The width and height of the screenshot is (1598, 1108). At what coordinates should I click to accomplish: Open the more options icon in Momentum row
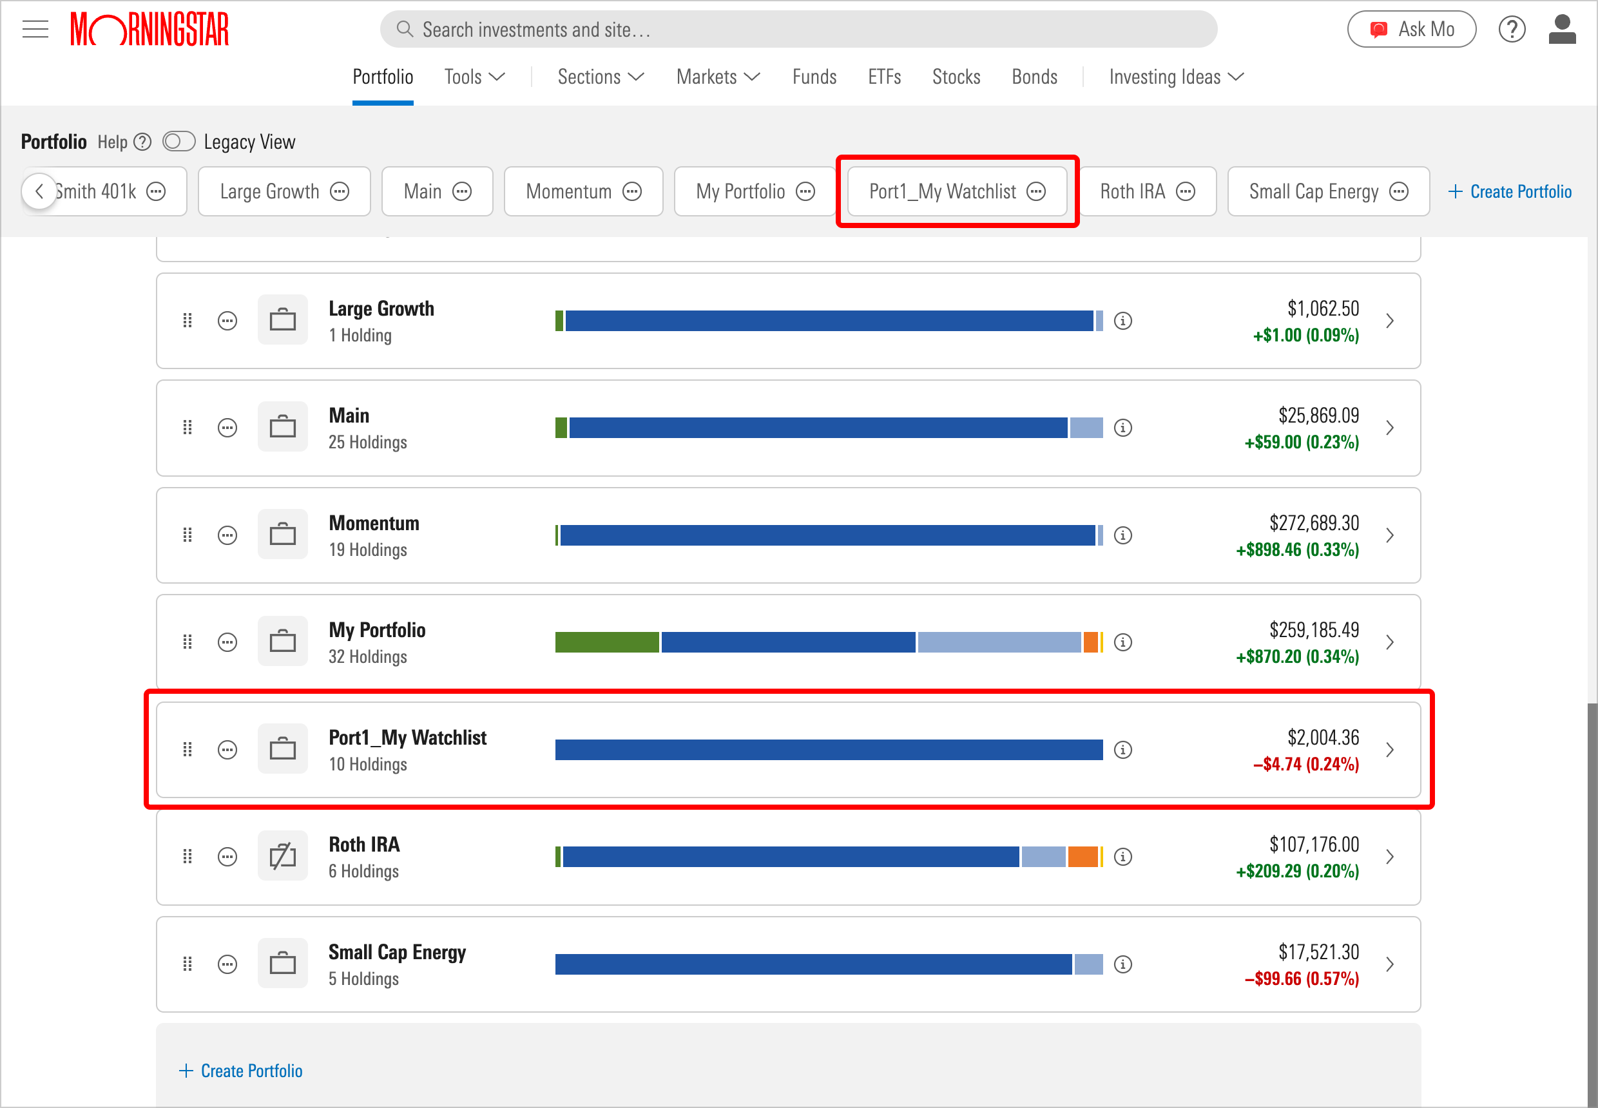tap(227, 535)
